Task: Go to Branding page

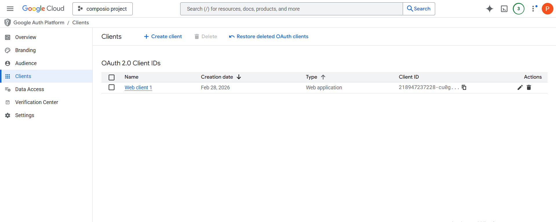Action: click(46, 50)
